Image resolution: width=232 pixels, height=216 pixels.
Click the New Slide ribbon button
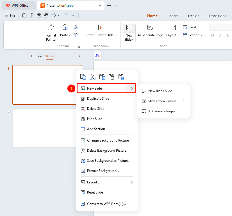click(x=129, y=33)
